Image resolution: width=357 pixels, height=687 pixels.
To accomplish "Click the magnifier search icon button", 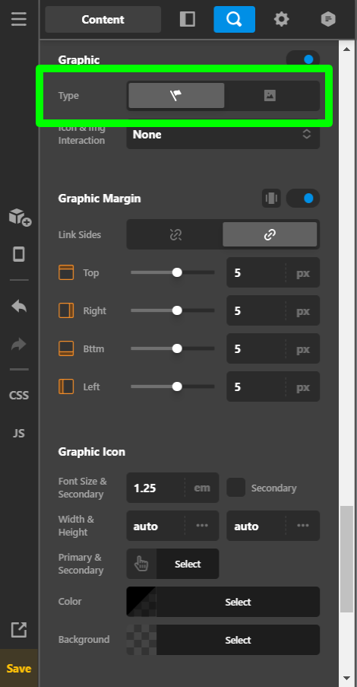I will point(234,19).
